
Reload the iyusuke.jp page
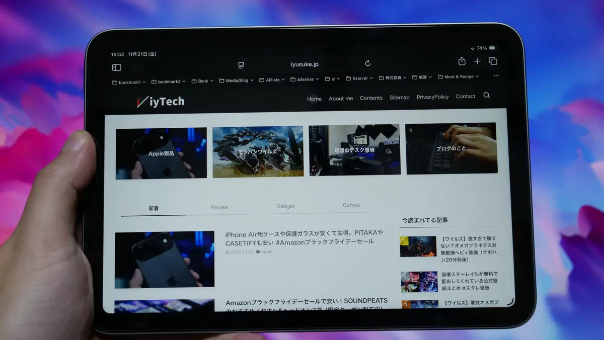coord(367,63)
